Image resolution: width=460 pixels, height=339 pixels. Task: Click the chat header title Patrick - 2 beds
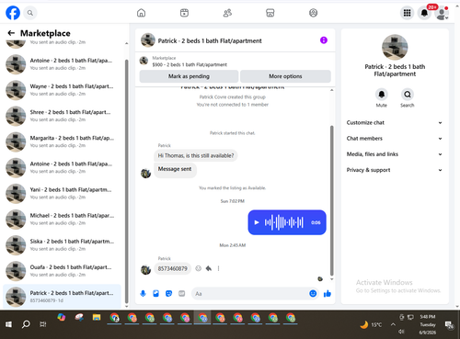coord(210,40)
